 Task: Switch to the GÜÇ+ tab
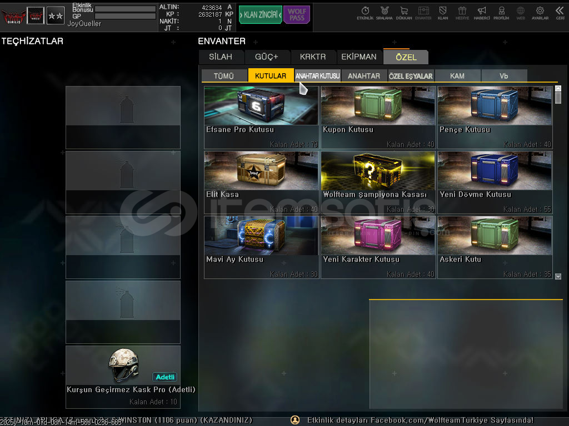[x=267, y=57]
